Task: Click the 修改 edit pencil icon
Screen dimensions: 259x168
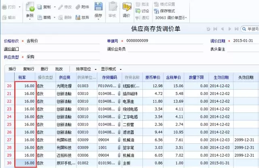Action: click(60, 7)
